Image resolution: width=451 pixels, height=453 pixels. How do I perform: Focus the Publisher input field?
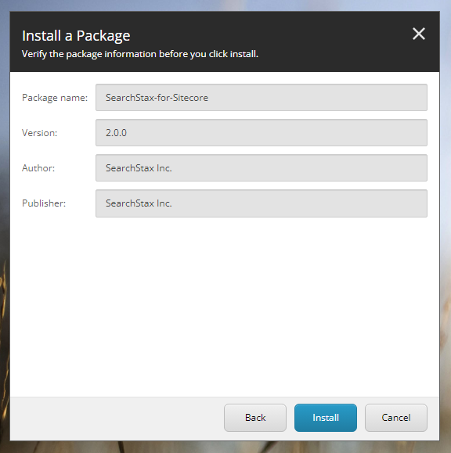tap(262, 203)
